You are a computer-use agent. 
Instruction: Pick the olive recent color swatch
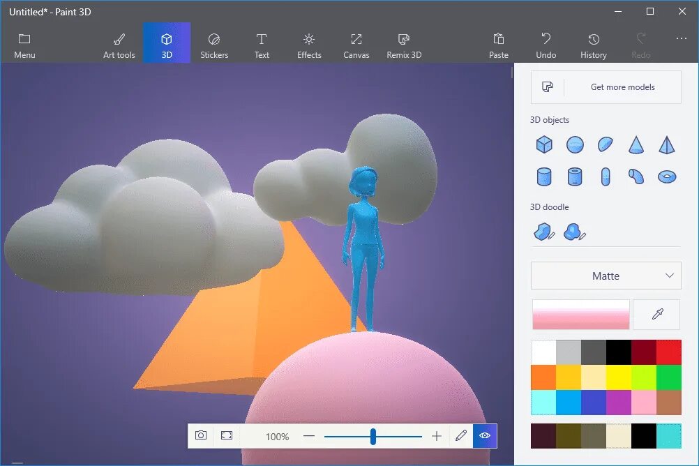click(569, 436)
